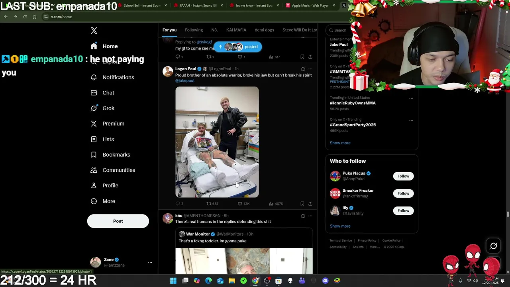Image resolution: width=510 pixels, height=287 pixels.
Task: Open more options for #GrandSportParty2025 trend
Action: coord(411,120)
